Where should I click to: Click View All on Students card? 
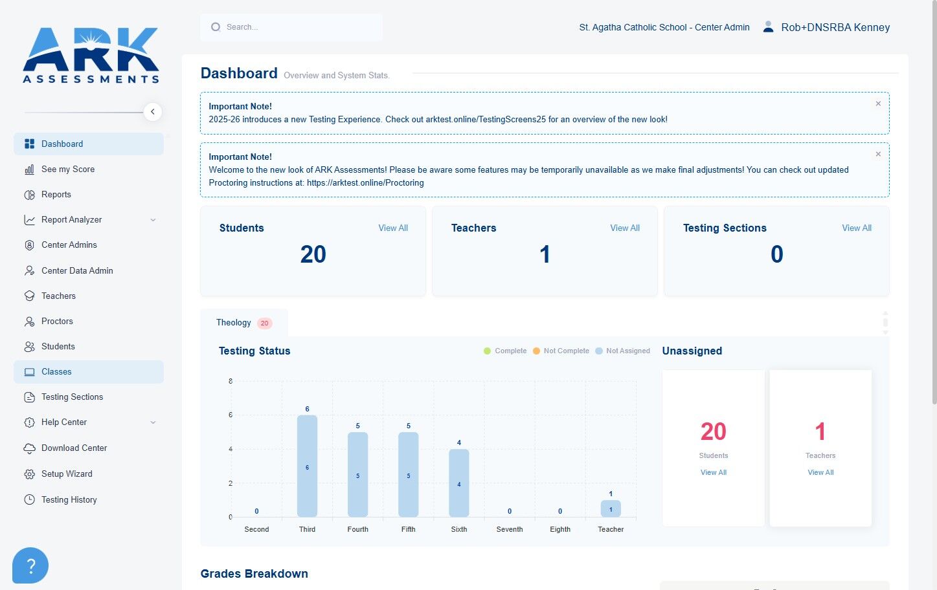[393, 228]
